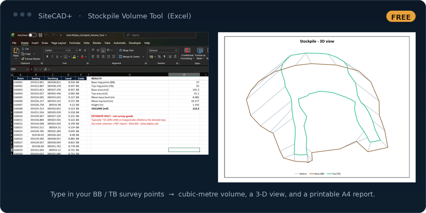
Task: Switch to the Draw tab
Action: (45, 43)
